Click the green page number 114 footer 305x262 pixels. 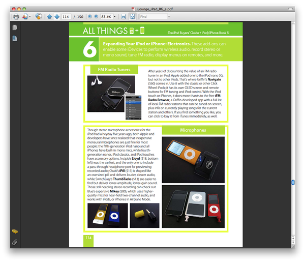88,238
